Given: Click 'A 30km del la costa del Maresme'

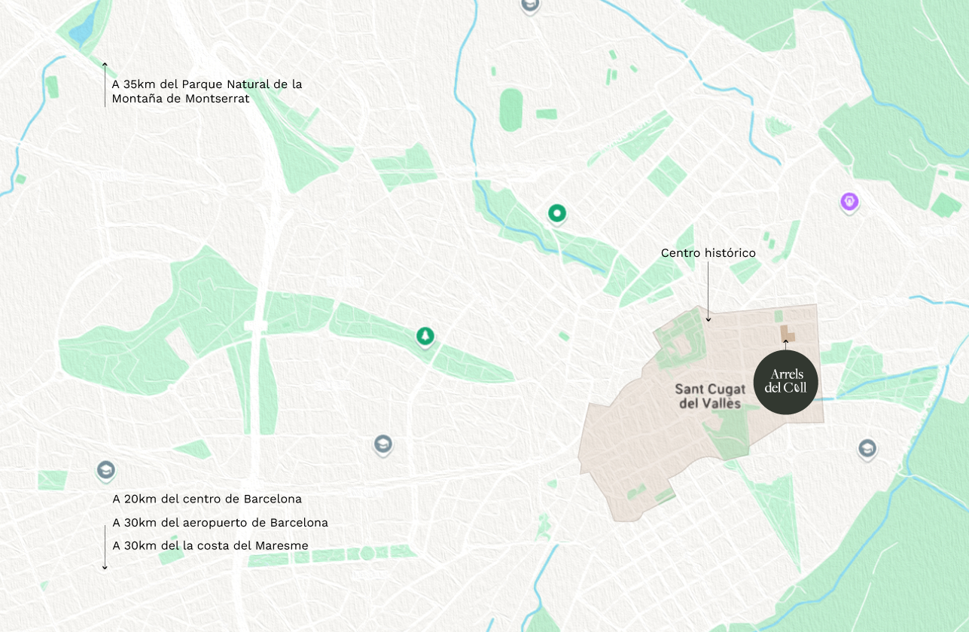Looking at the screenshot, I should (x=210, y=545).
